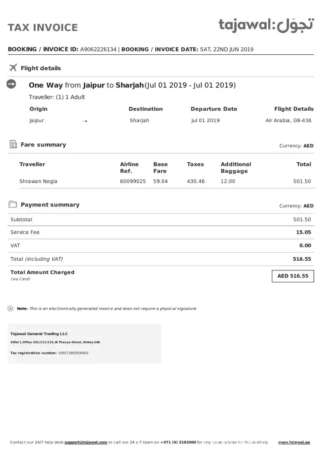This screenshot has width=322, height=456.
Task: Click the Subtotal amount 501.50
Action: pos(302,219)
